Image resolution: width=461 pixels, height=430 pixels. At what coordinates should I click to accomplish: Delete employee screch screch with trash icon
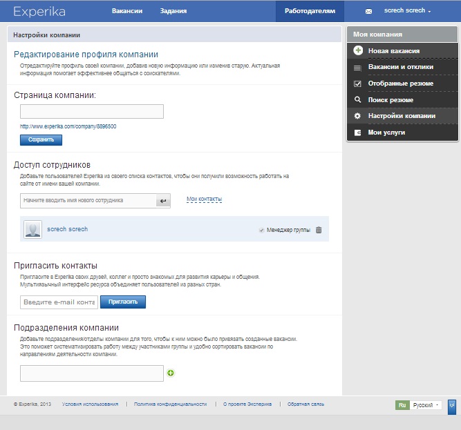319,230
